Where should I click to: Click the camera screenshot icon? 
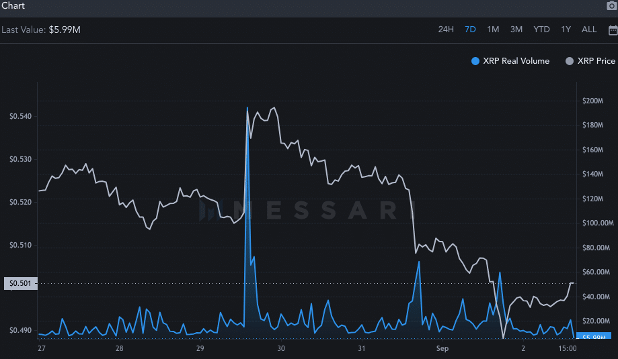pyautogui.click(x=612, y=6)
